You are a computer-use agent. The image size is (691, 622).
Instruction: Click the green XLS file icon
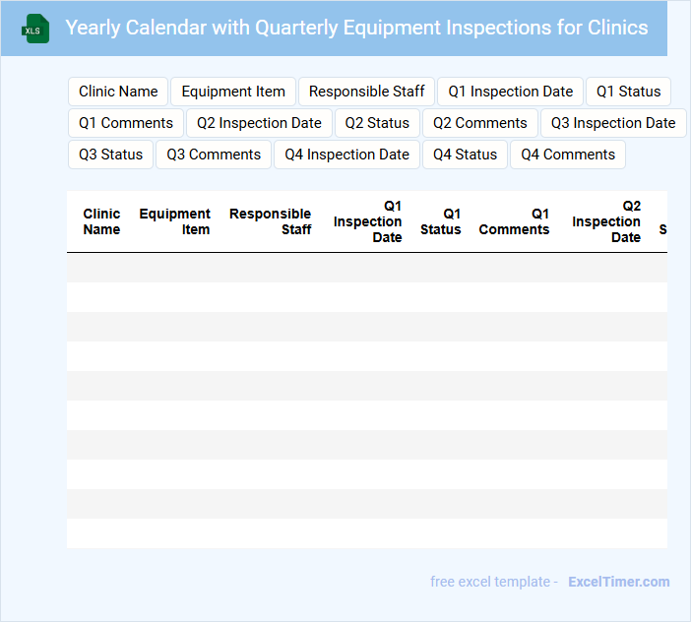(35, 29)
